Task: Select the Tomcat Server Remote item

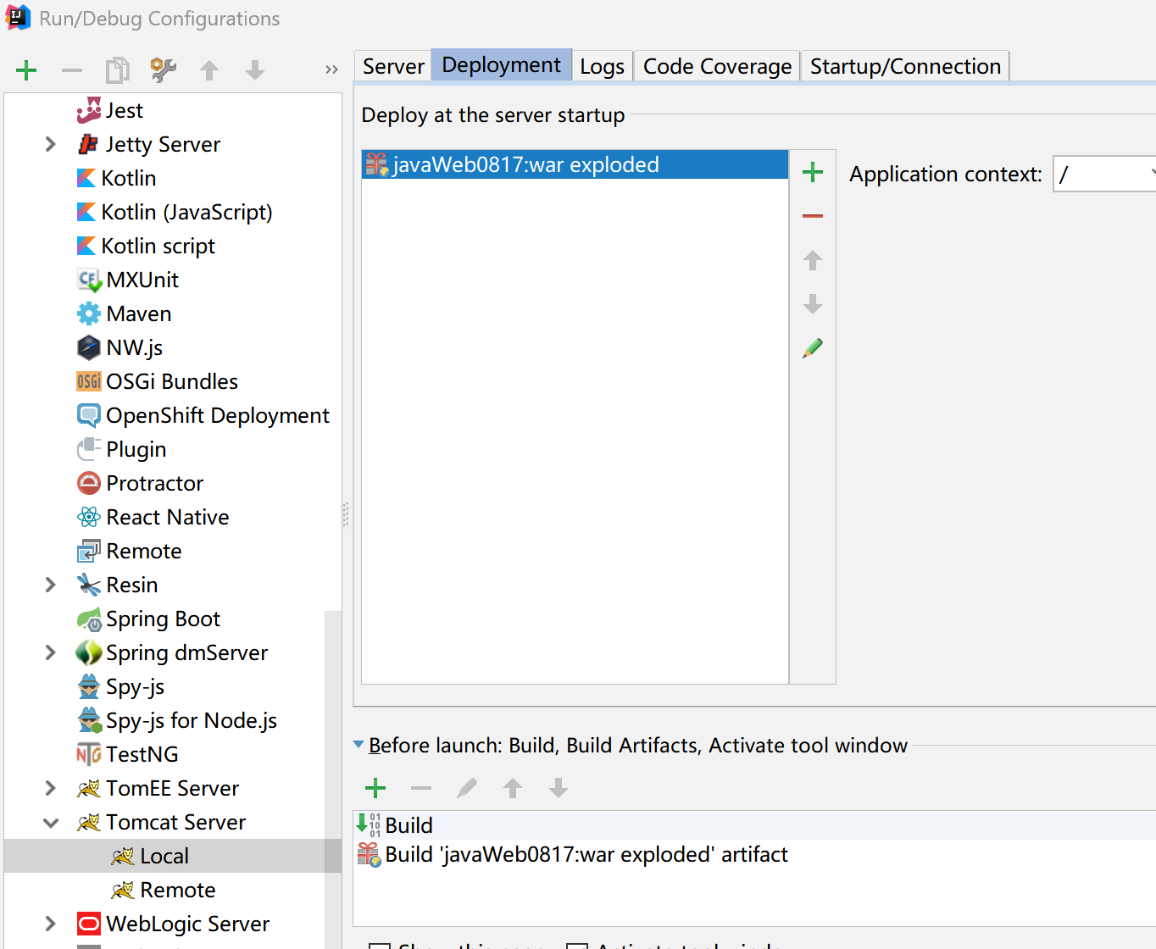Action: coord(173,890)
